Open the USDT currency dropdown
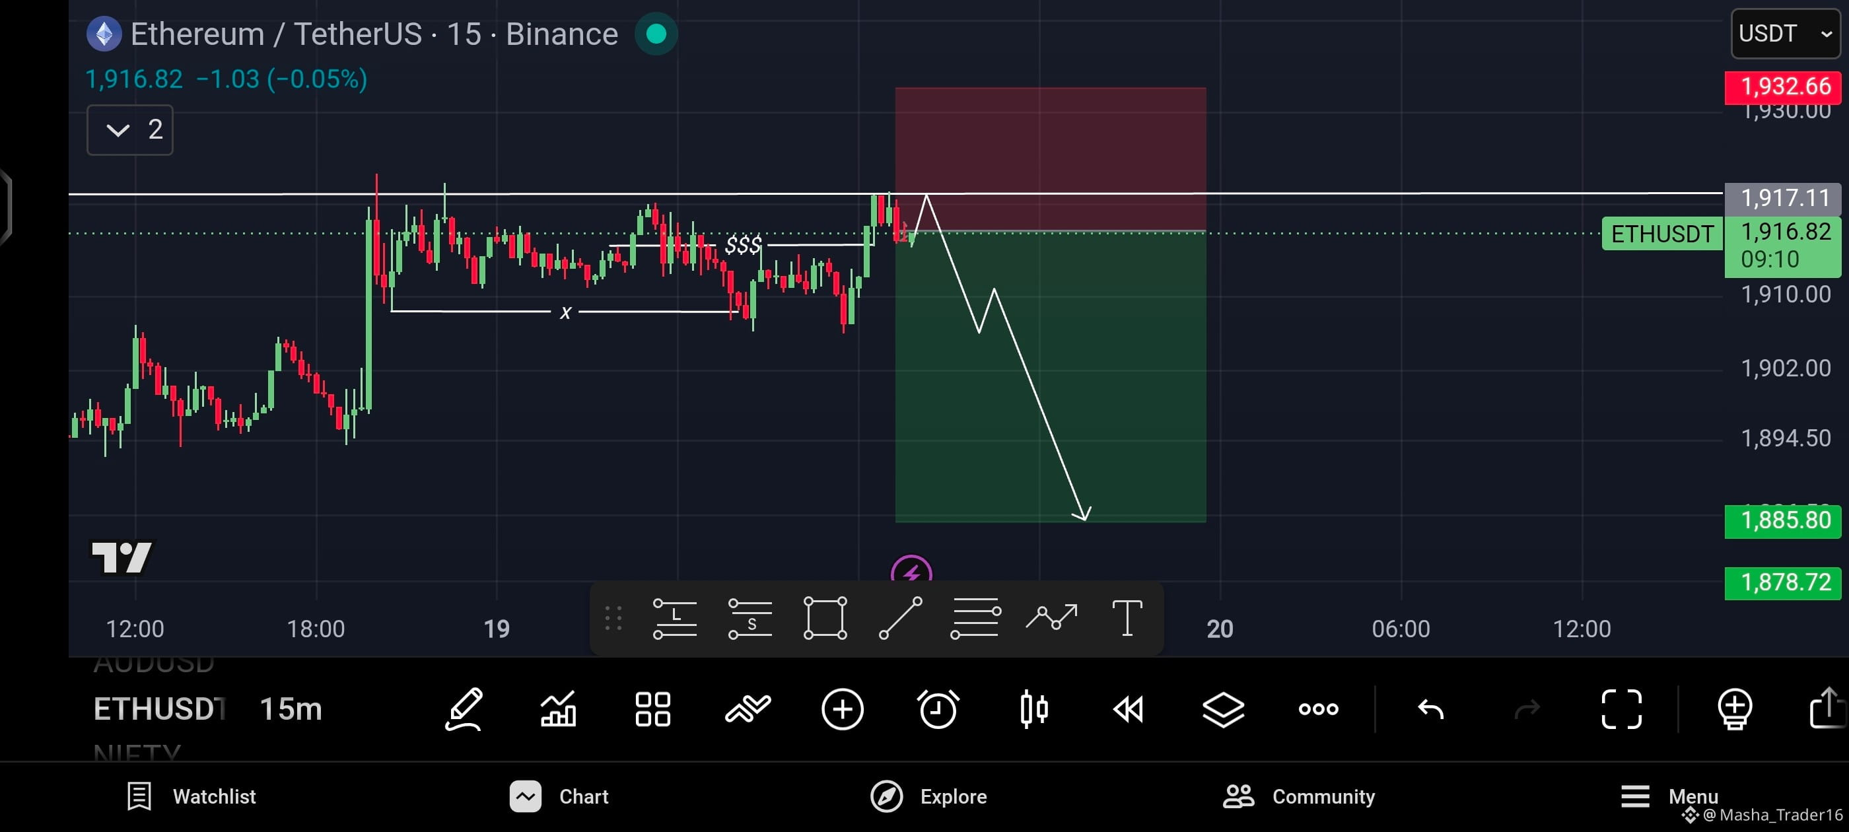Screen dimensions: 1849x832 tap(1785, 34)
